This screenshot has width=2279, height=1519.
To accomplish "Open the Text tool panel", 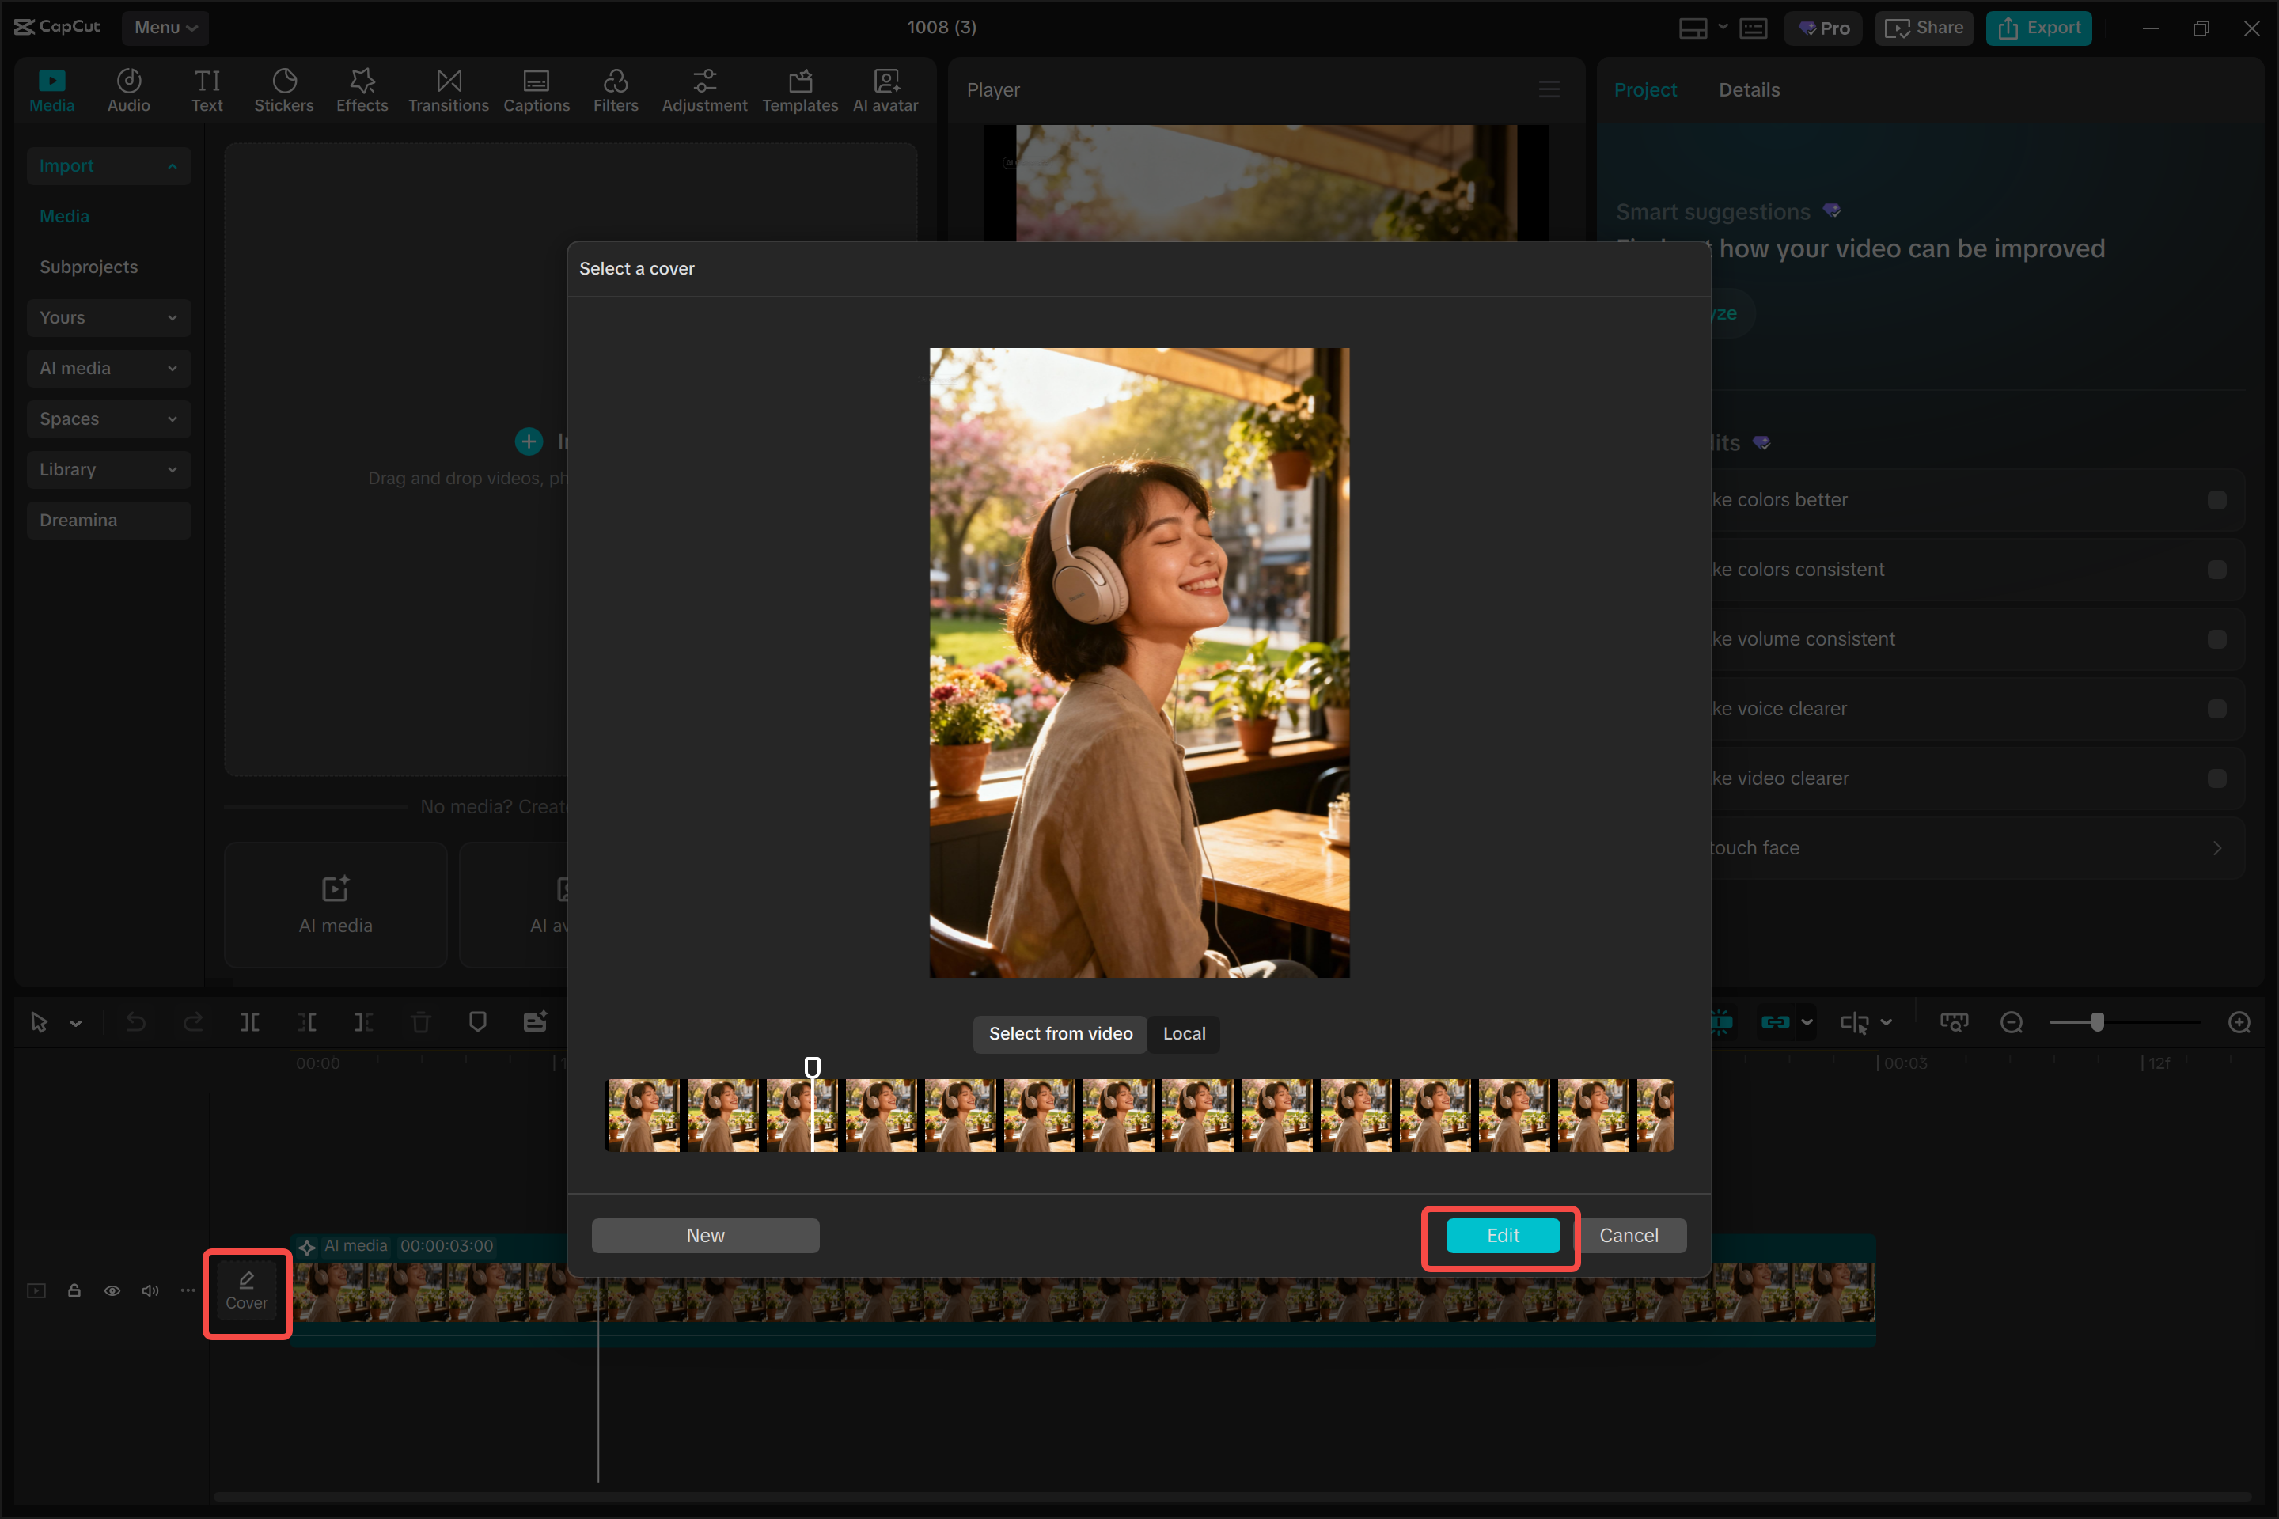I will coord(207,90).
